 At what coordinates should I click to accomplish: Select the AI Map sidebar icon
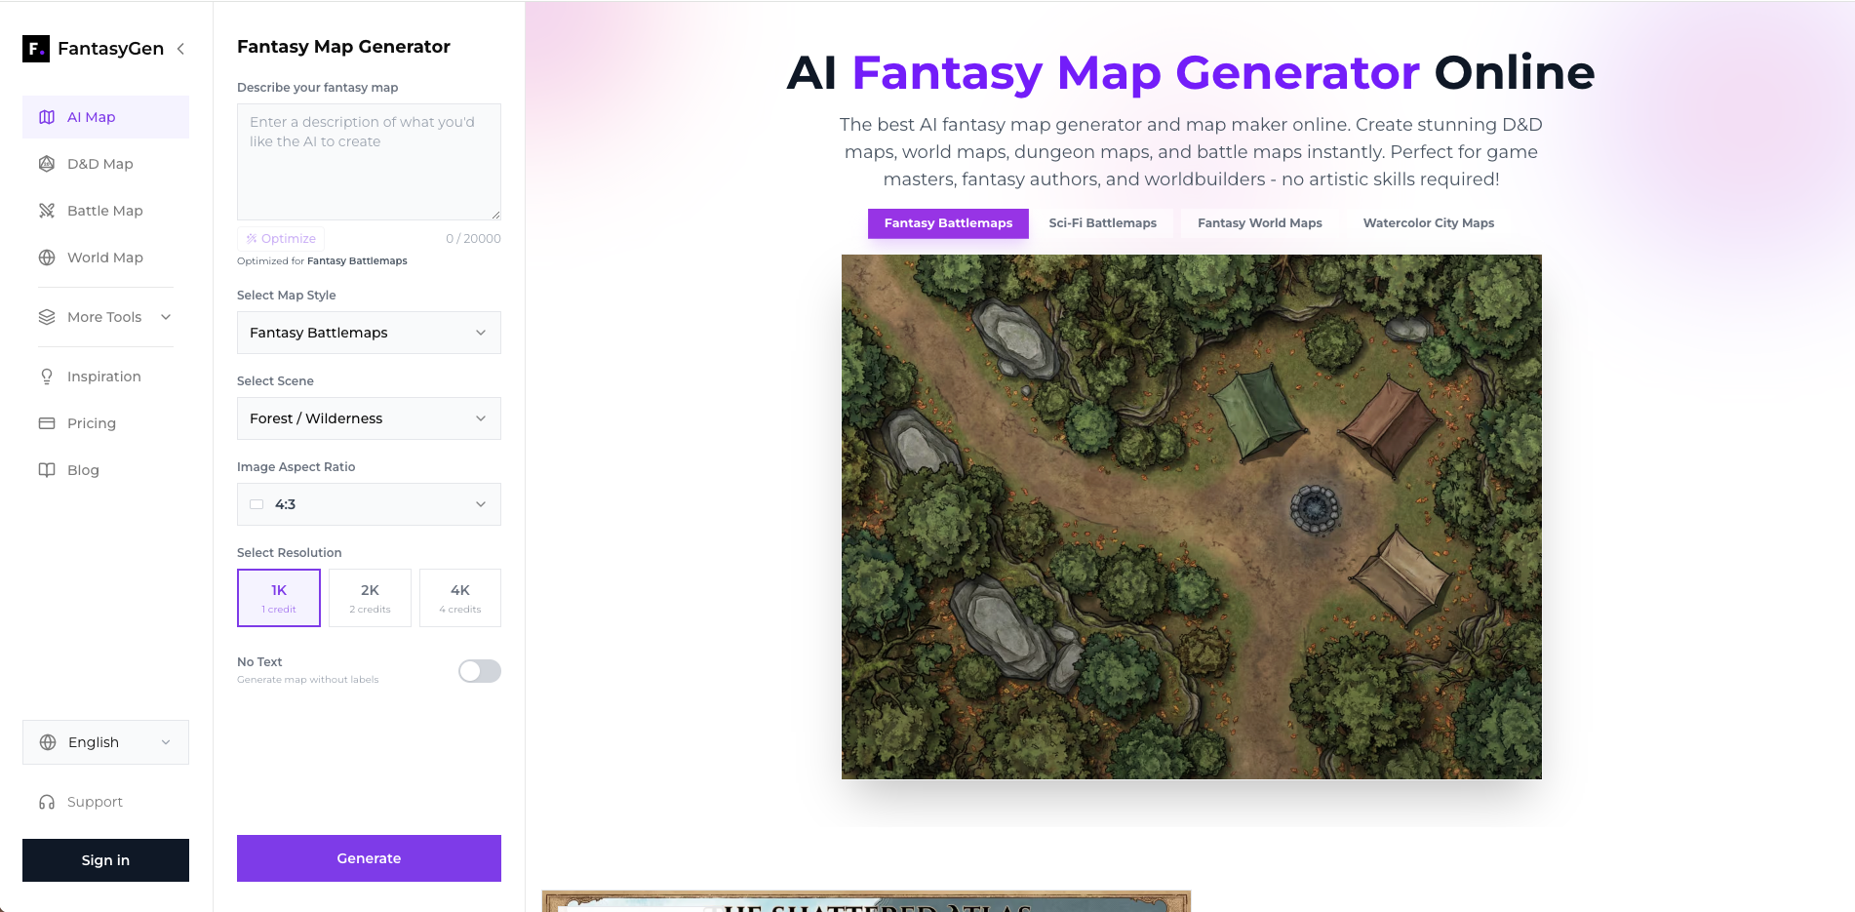tap(46, 116)
